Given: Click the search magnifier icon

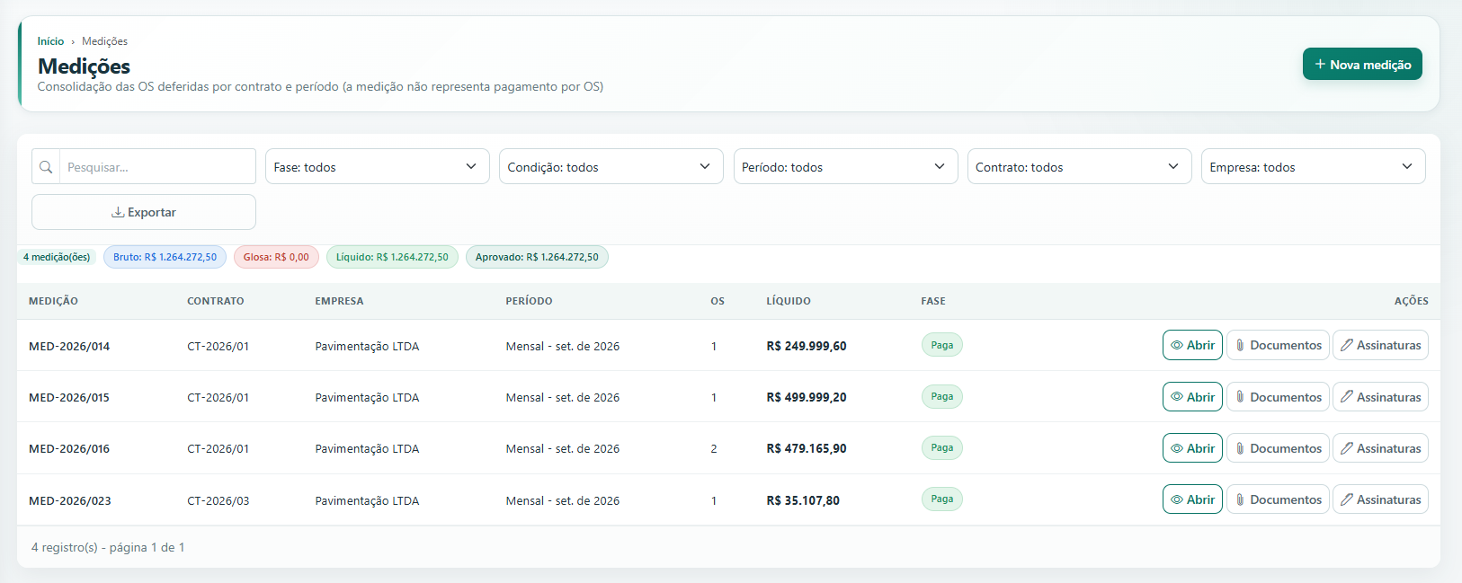Looking at the screenshot, I should 46,167.
